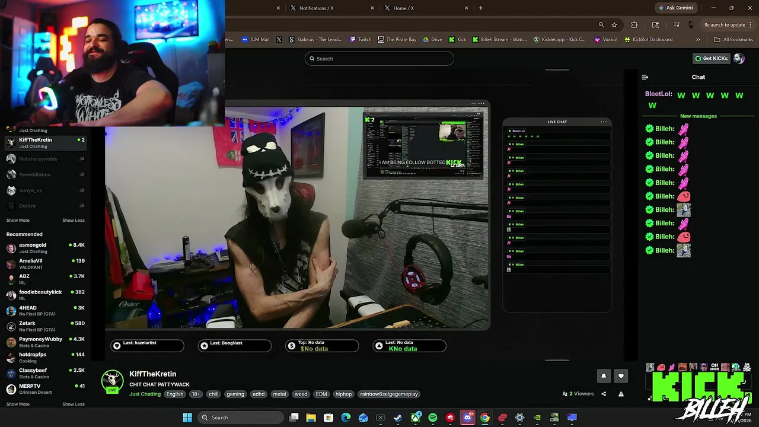Viewport: 759px width, 427px height.
Task: Open the All Bookmarks folder
Action: click(x=734, y=40)
